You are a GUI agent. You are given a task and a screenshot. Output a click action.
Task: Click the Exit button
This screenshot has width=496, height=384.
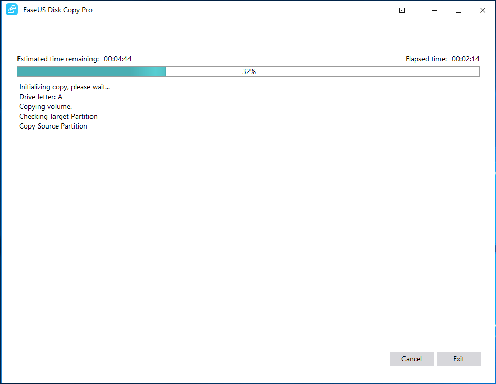[458, 359]
